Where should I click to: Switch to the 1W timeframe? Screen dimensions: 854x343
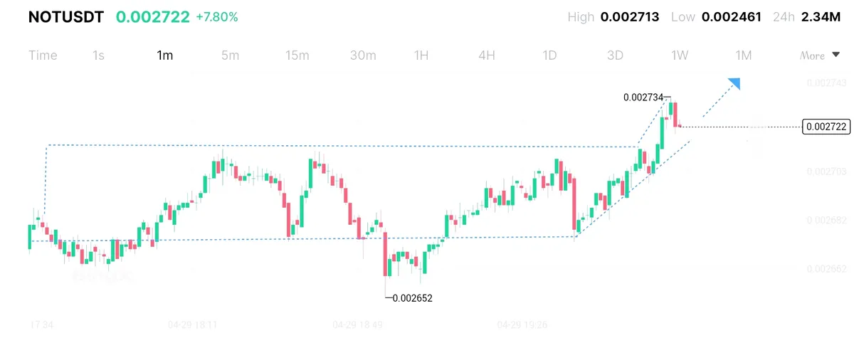click(680, 56)
